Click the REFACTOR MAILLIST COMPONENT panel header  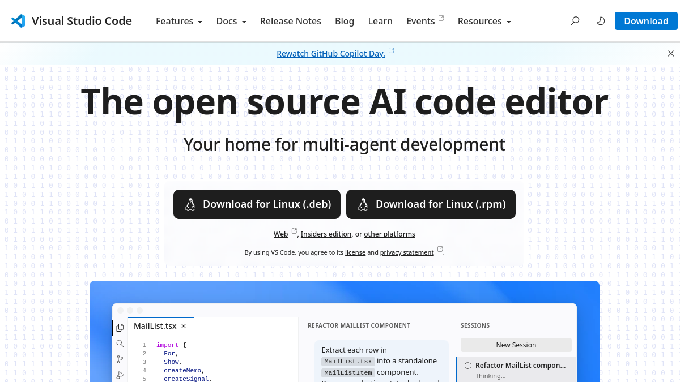click(x=359, y=325)
